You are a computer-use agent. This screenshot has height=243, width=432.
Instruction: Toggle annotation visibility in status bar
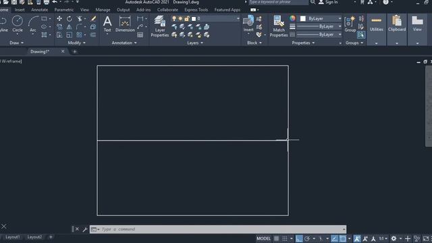[357, 238]
